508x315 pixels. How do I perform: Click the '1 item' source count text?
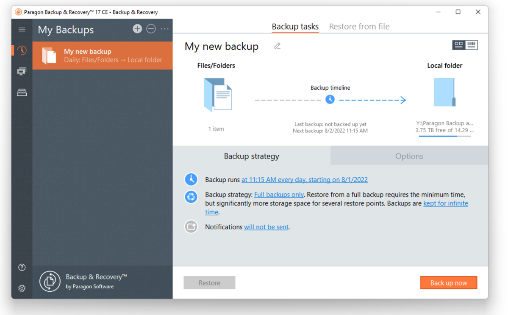(216, 129)
